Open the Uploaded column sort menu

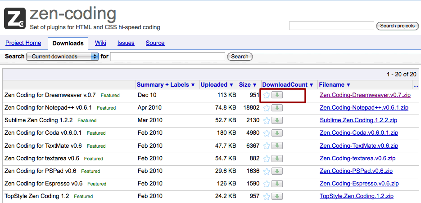pyautogui.click(x=217, y=84)
